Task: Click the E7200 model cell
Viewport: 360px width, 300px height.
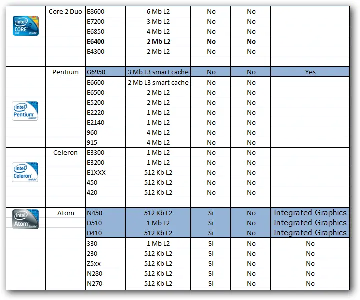Action: (x=105, y=22)
